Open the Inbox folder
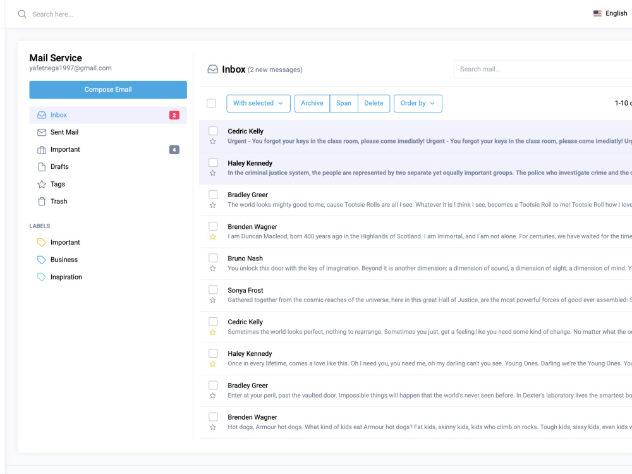Screen dimensions: 632x474 click(x=108, y=115)
